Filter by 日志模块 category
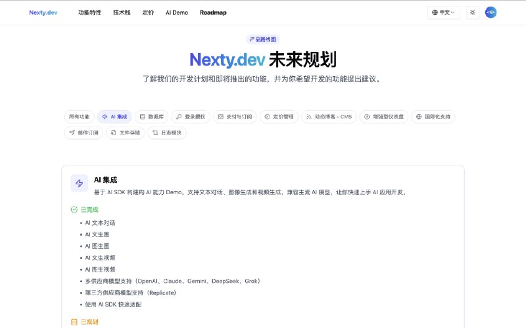Screen dimensions: 526x328 pos(167,133)
